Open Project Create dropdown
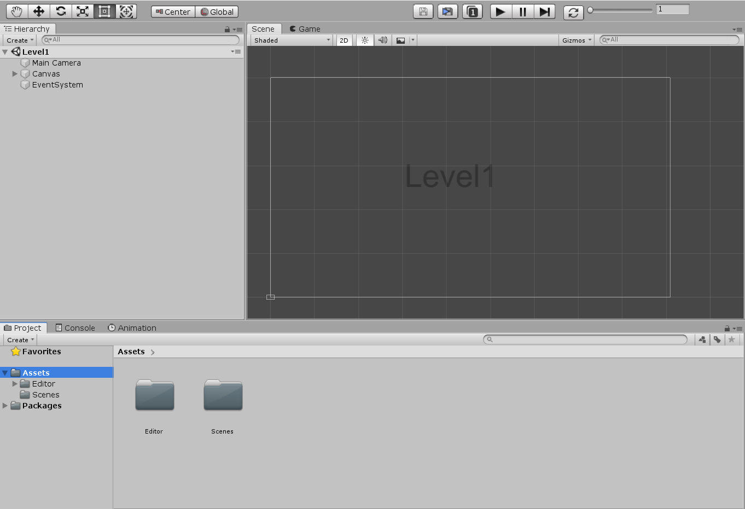This screenshot has width=745, height=509. (20, 340)
